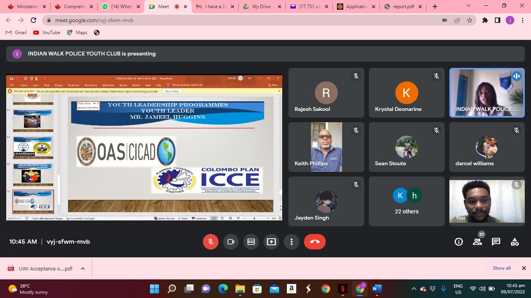Expand the UWI Acceptance download options chevron
Screen dimensions: 531x298
tap(83, 269)
